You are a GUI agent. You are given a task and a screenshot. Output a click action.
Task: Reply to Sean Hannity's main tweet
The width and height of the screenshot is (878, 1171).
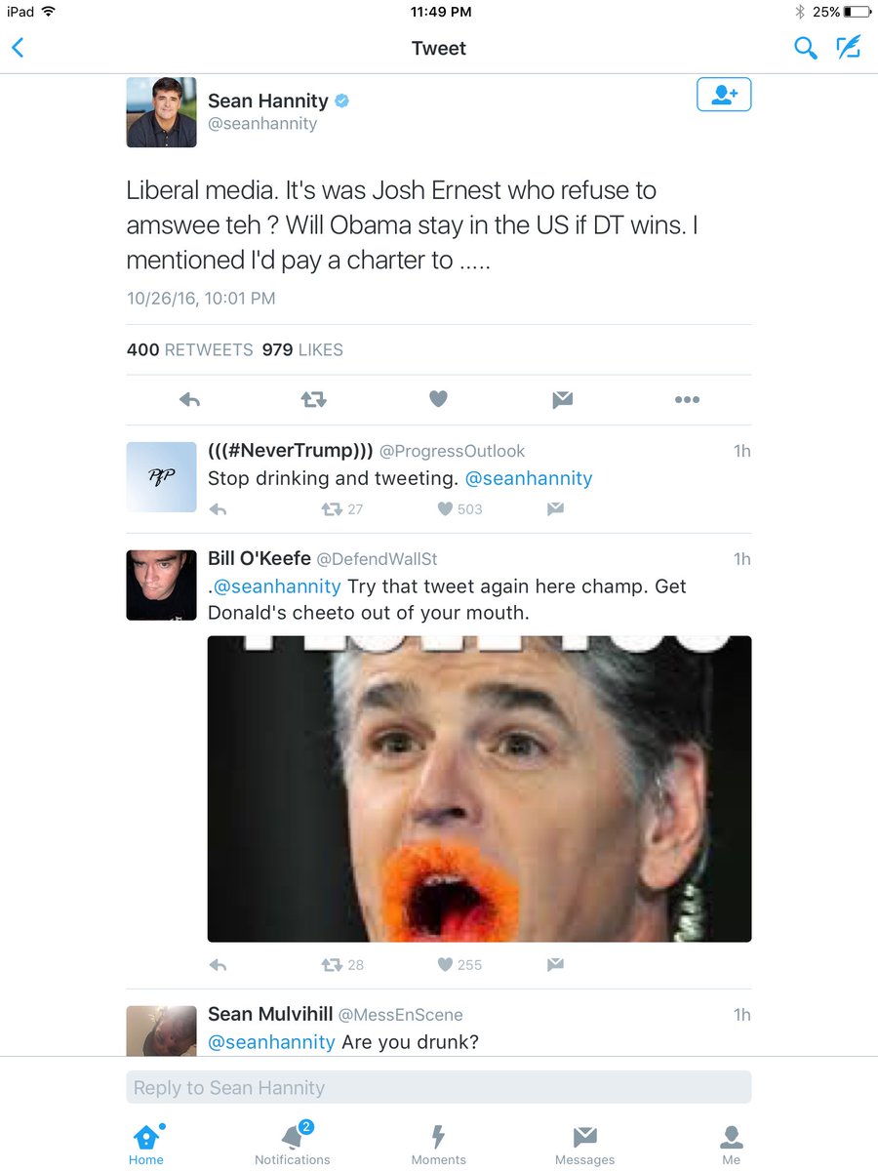(x=190, y=399)
